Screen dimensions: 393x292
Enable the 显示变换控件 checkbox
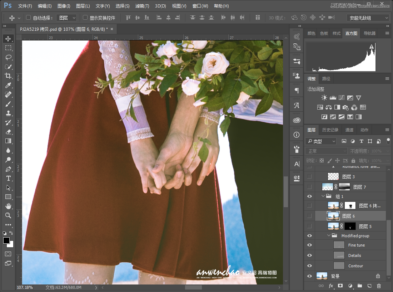click(85, 18)
